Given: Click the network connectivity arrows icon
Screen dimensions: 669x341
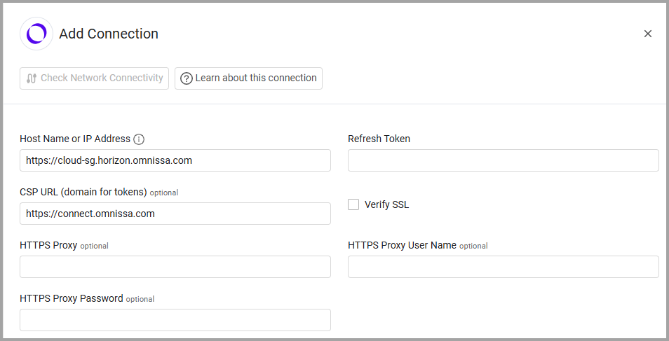Looking at the screenshot, I should click(32, 78).
